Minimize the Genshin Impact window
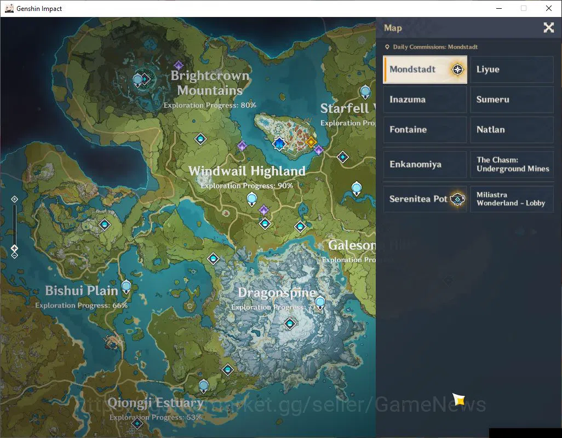 499,8
